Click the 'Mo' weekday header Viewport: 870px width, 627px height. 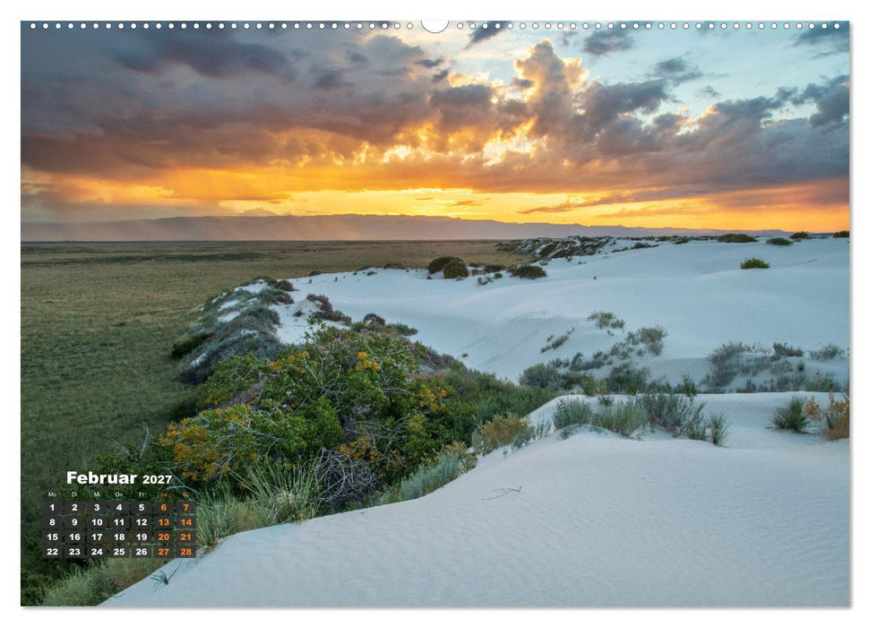52,494
